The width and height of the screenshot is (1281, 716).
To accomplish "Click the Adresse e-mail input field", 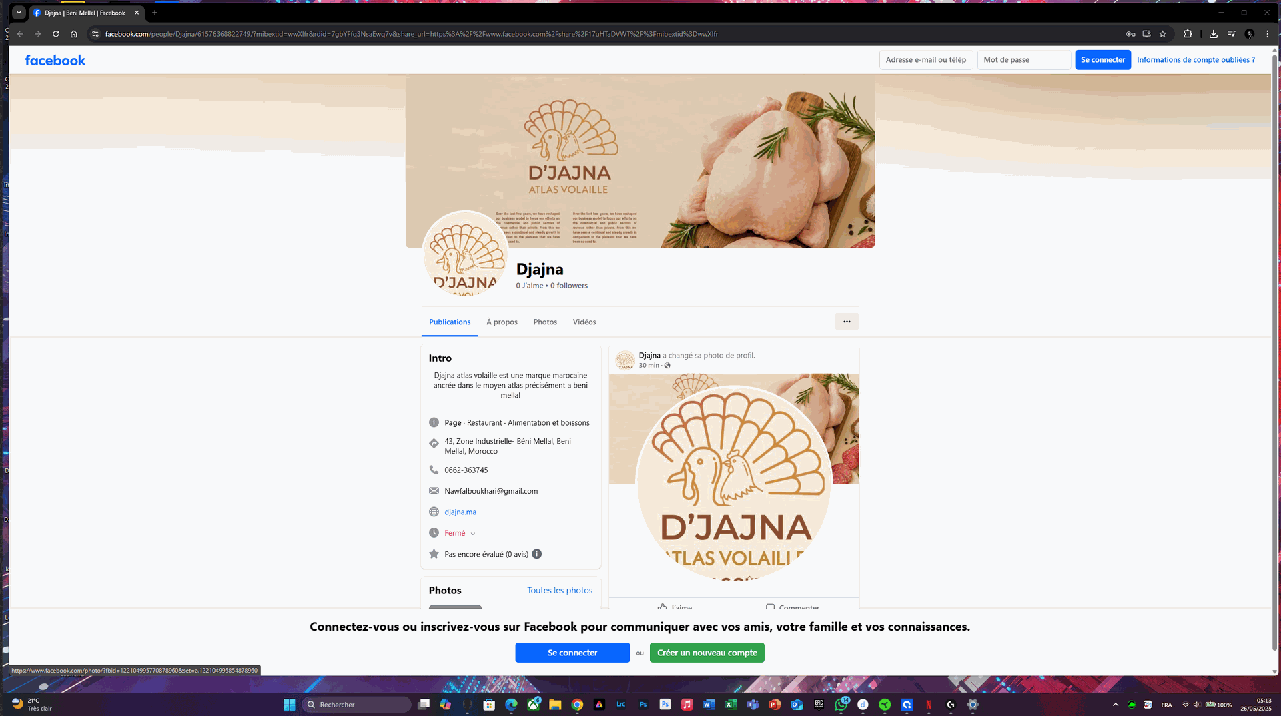I will pyautogui.click(x=926, y=60).
